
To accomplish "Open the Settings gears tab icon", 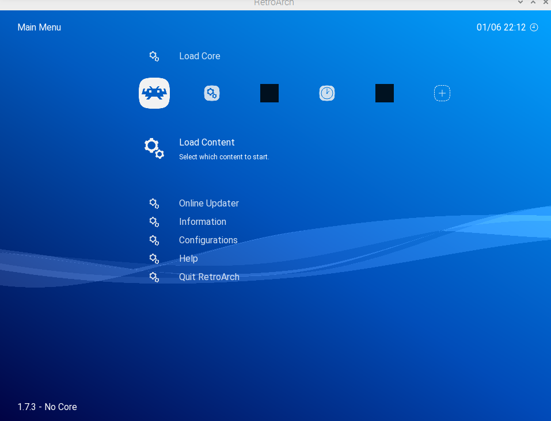I will tap(212, 93).
